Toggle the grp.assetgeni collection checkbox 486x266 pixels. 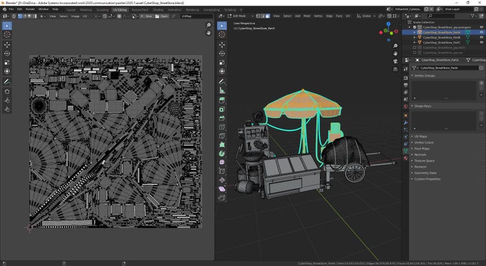(415, 28)
